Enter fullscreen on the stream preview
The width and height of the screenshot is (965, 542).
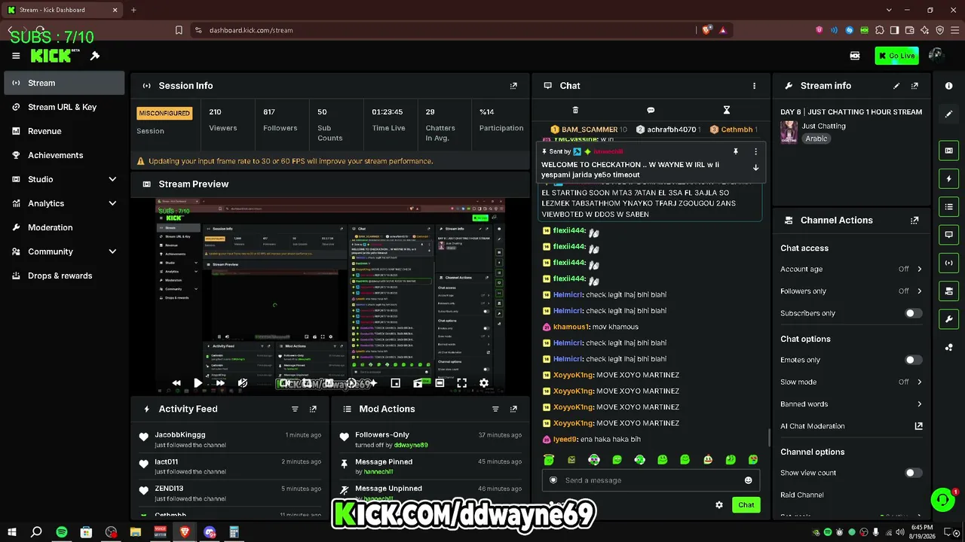tap(461, 383)
